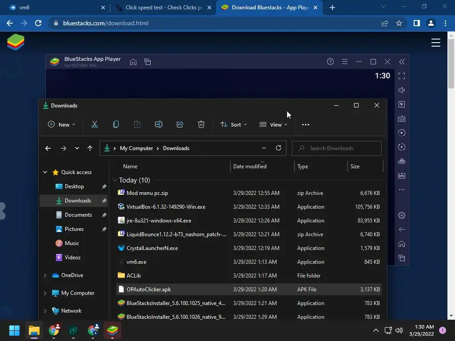Click the Chrome address bar URL
The height and width of the screenshot is (341, 455).
coord(106,23)
